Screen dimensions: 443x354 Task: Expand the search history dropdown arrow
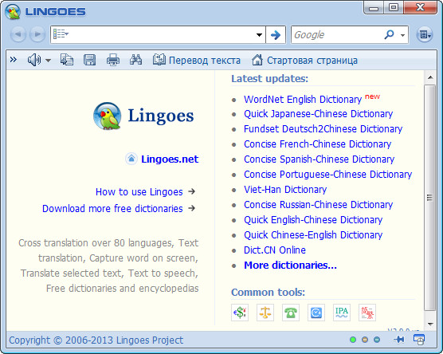[x=259, y=35]
